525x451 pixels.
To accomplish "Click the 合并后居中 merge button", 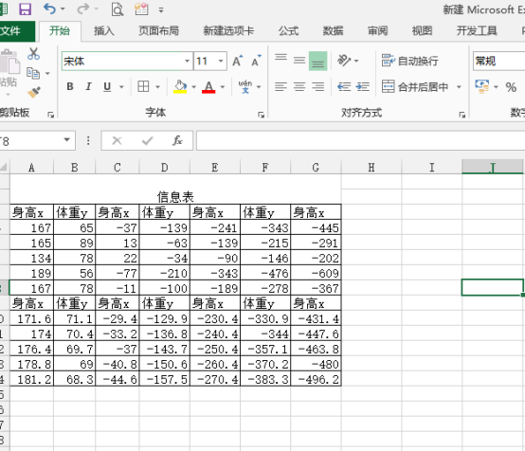I will pyautogui.click(x=415, y=87).
